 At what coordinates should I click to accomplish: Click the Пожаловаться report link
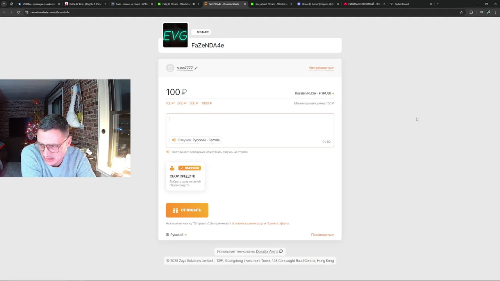pyautogui.click(x=323, y=235)
